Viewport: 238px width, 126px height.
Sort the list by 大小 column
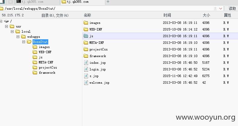206,15
